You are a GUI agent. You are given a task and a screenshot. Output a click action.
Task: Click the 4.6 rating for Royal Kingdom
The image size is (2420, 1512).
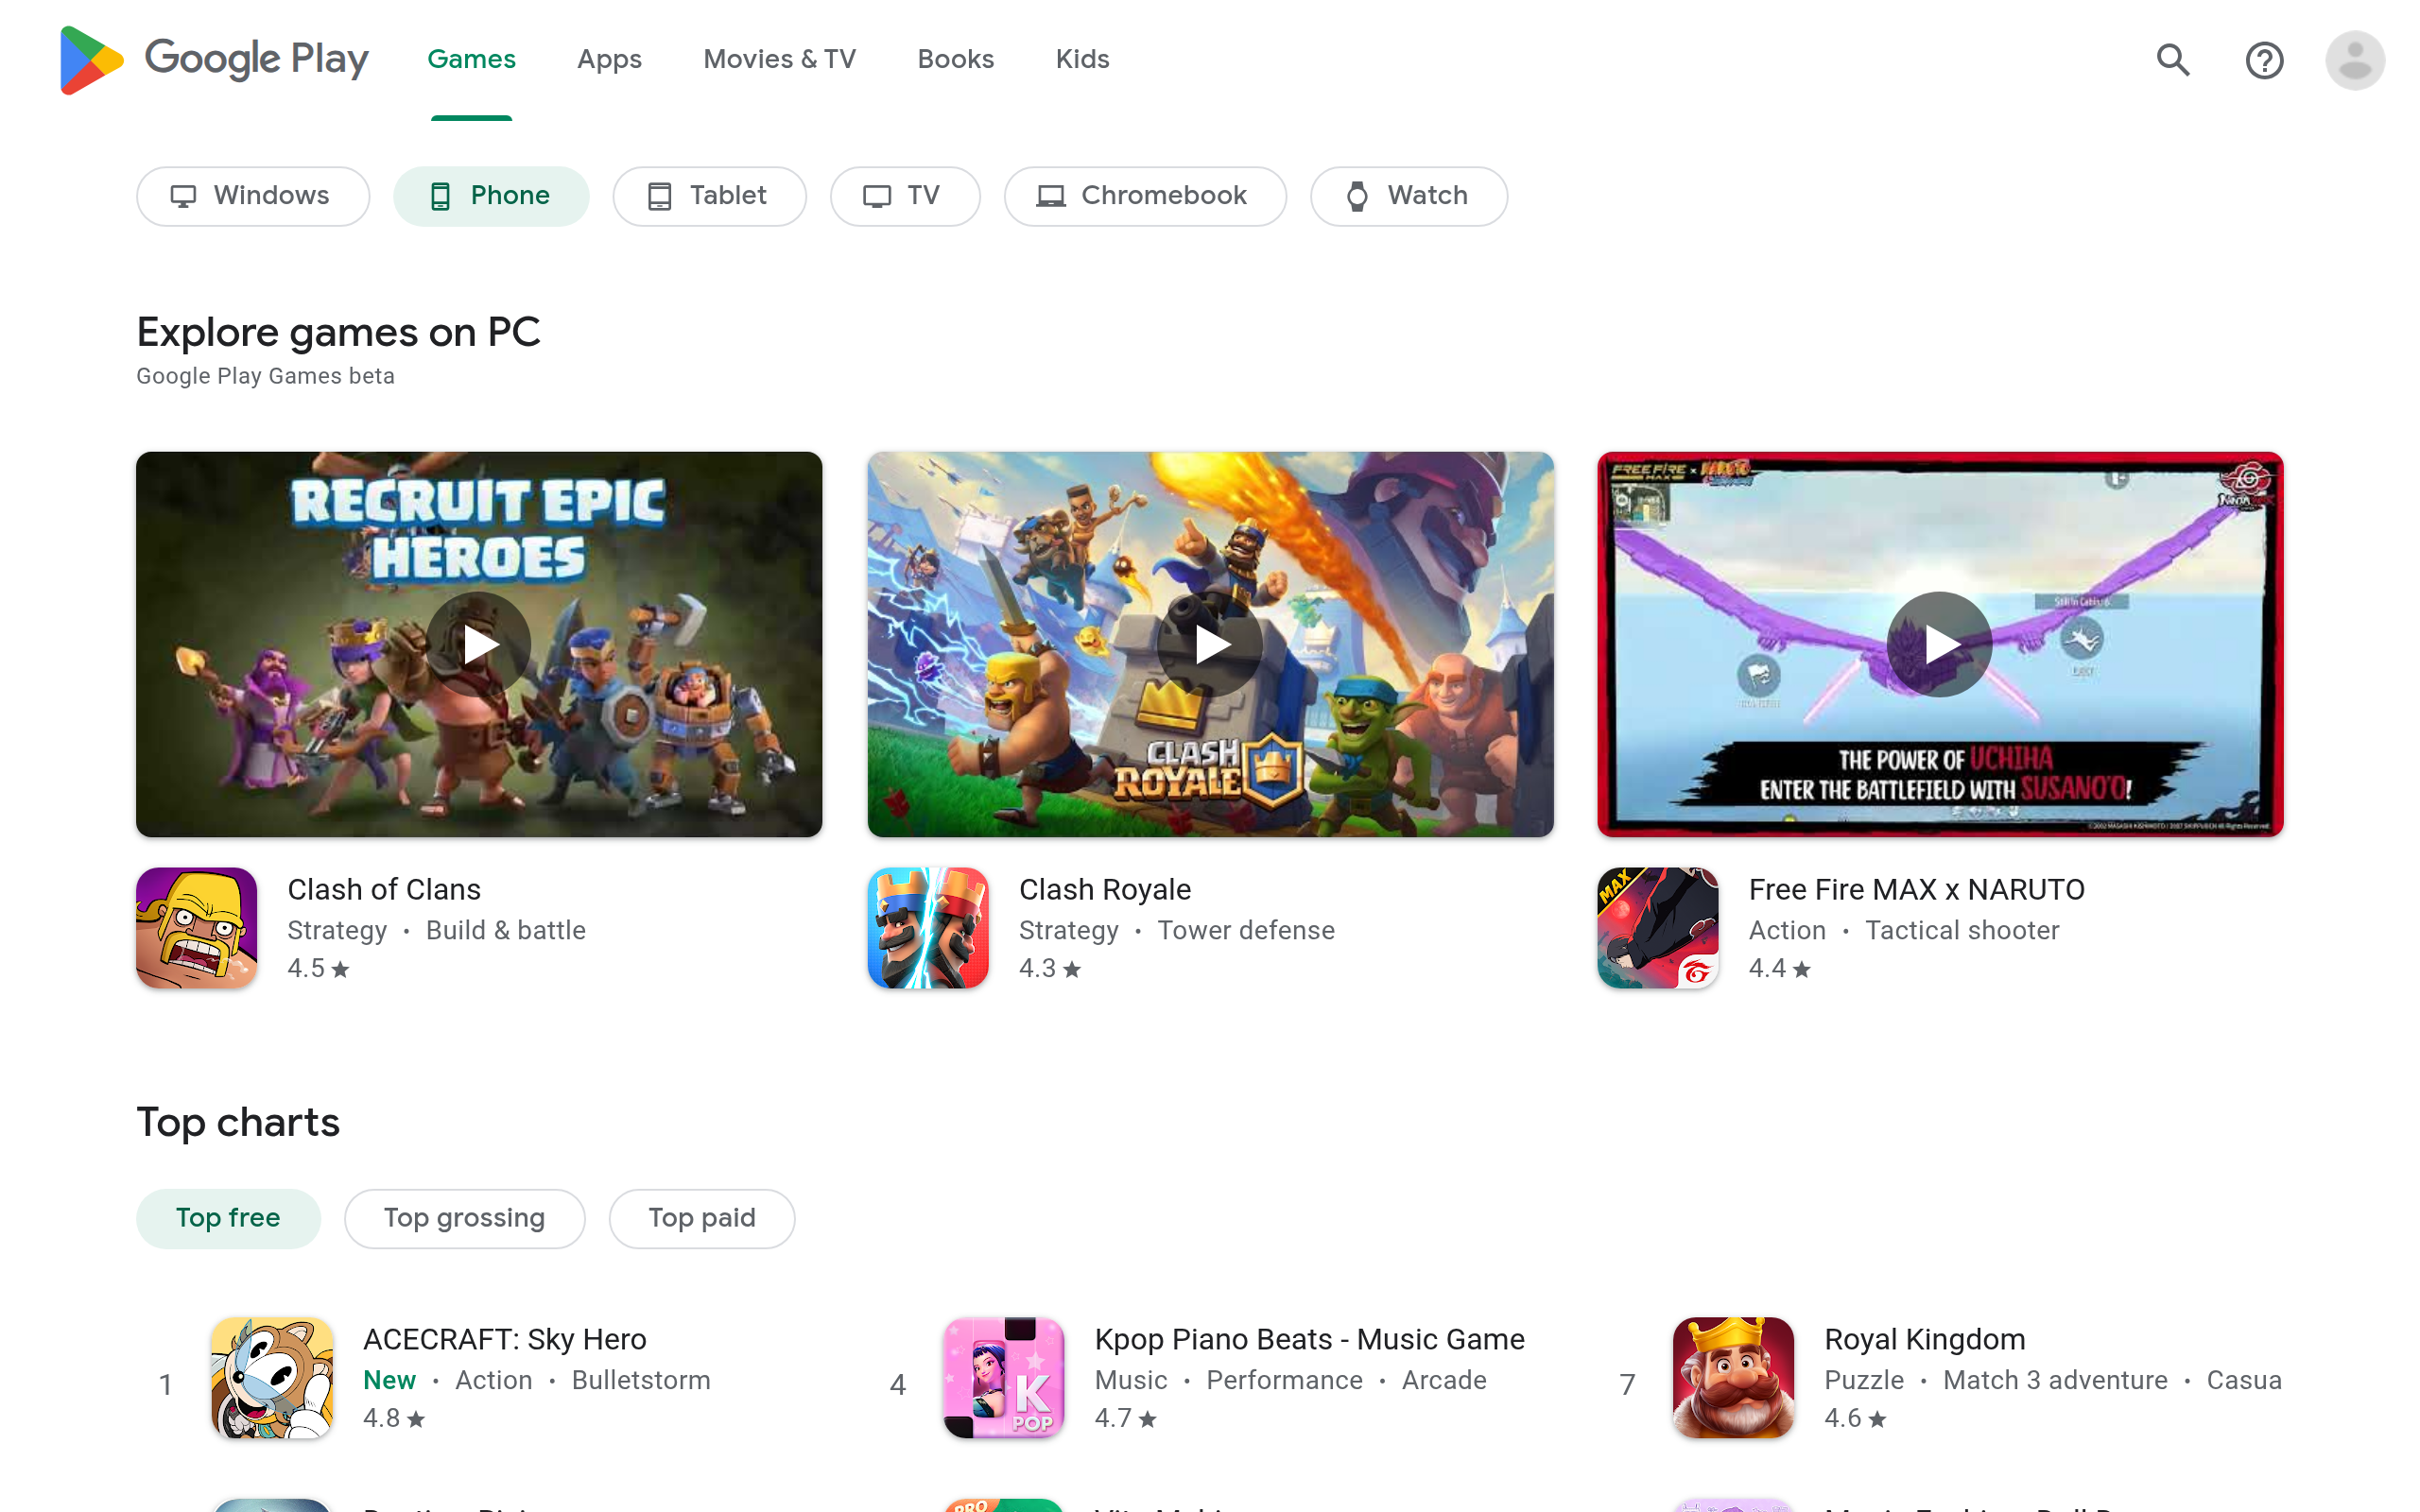[1856, 1418]
